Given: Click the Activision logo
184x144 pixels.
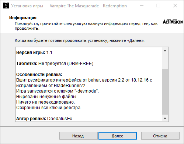Looking at the screenshot, I should pos(173,22).
